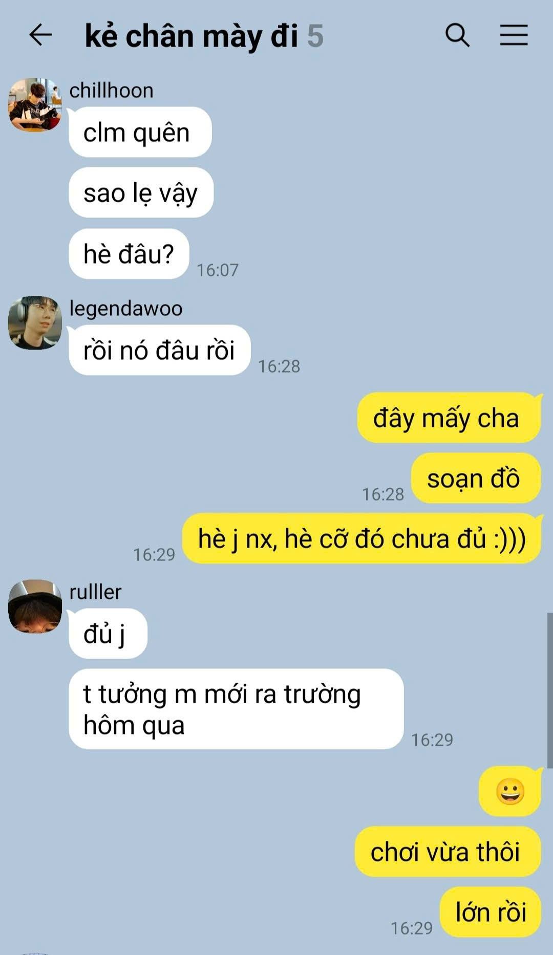The width and height of the screenshot is (553, 955).
Task: Select the 'chơi vừa thôi' bubble
Action: point(448,852)
